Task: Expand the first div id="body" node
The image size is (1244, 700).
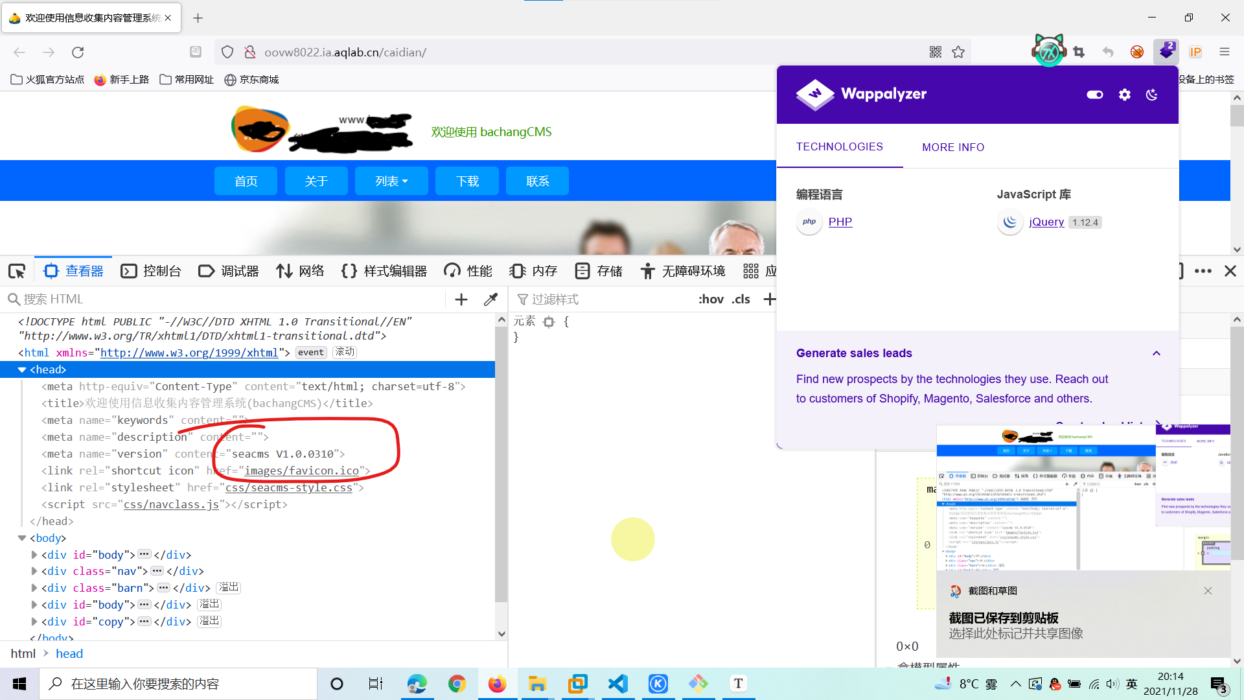Action: (34, 555)
